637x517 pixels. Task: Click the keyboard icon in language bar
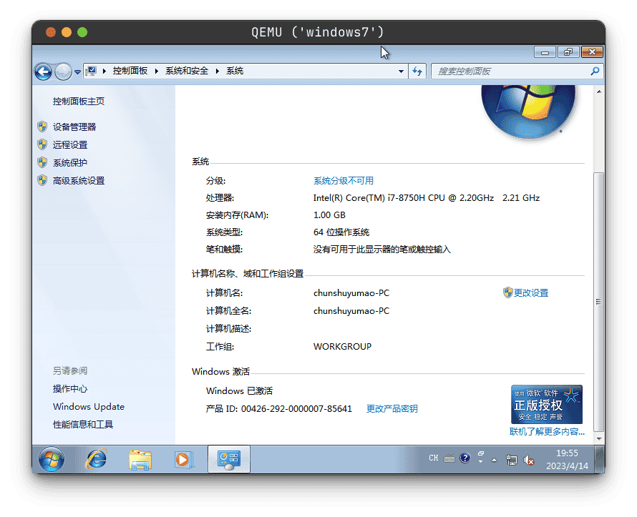click(449, 458)
